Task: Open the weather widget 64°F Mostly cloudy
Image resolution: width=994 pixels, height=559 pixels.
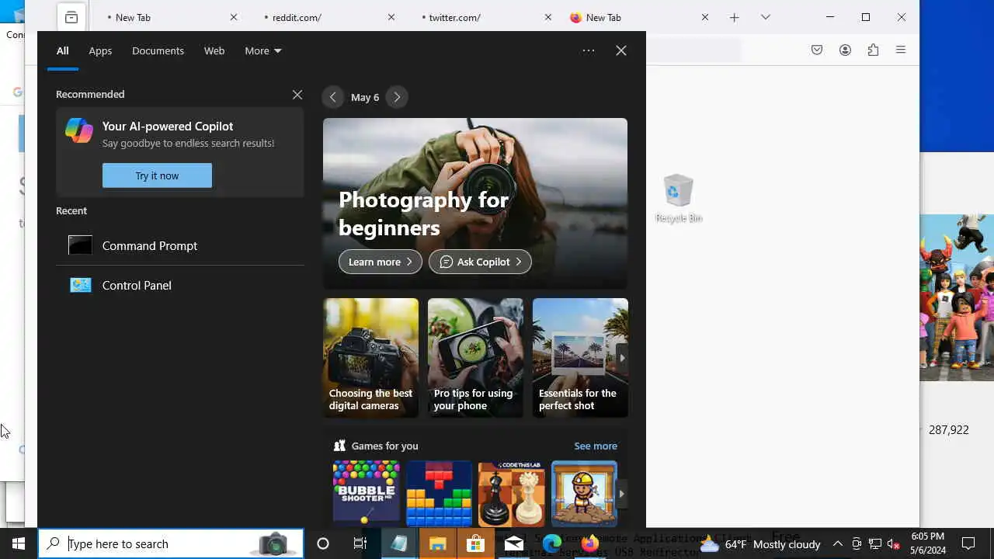Action: 760,544
